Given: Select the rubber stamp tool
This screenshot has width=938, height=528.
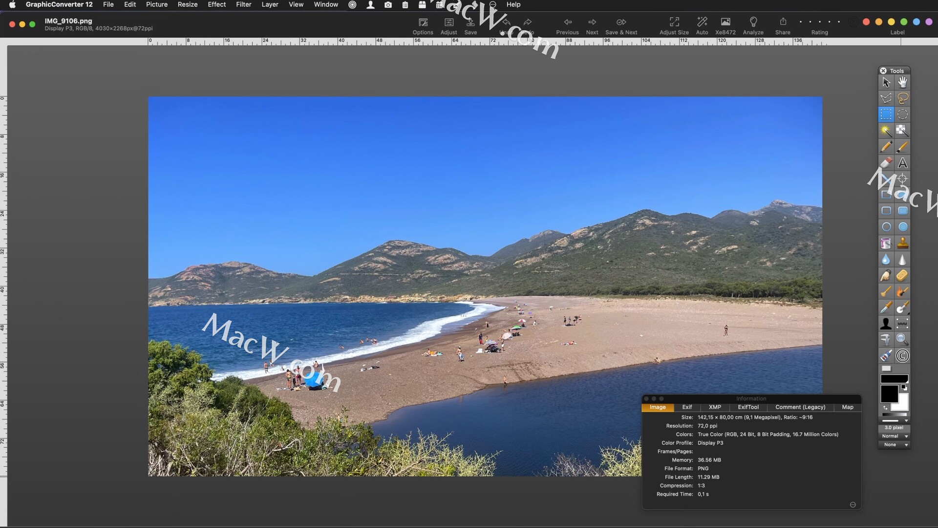Looking at the screenshot, I should coord(902,243).
